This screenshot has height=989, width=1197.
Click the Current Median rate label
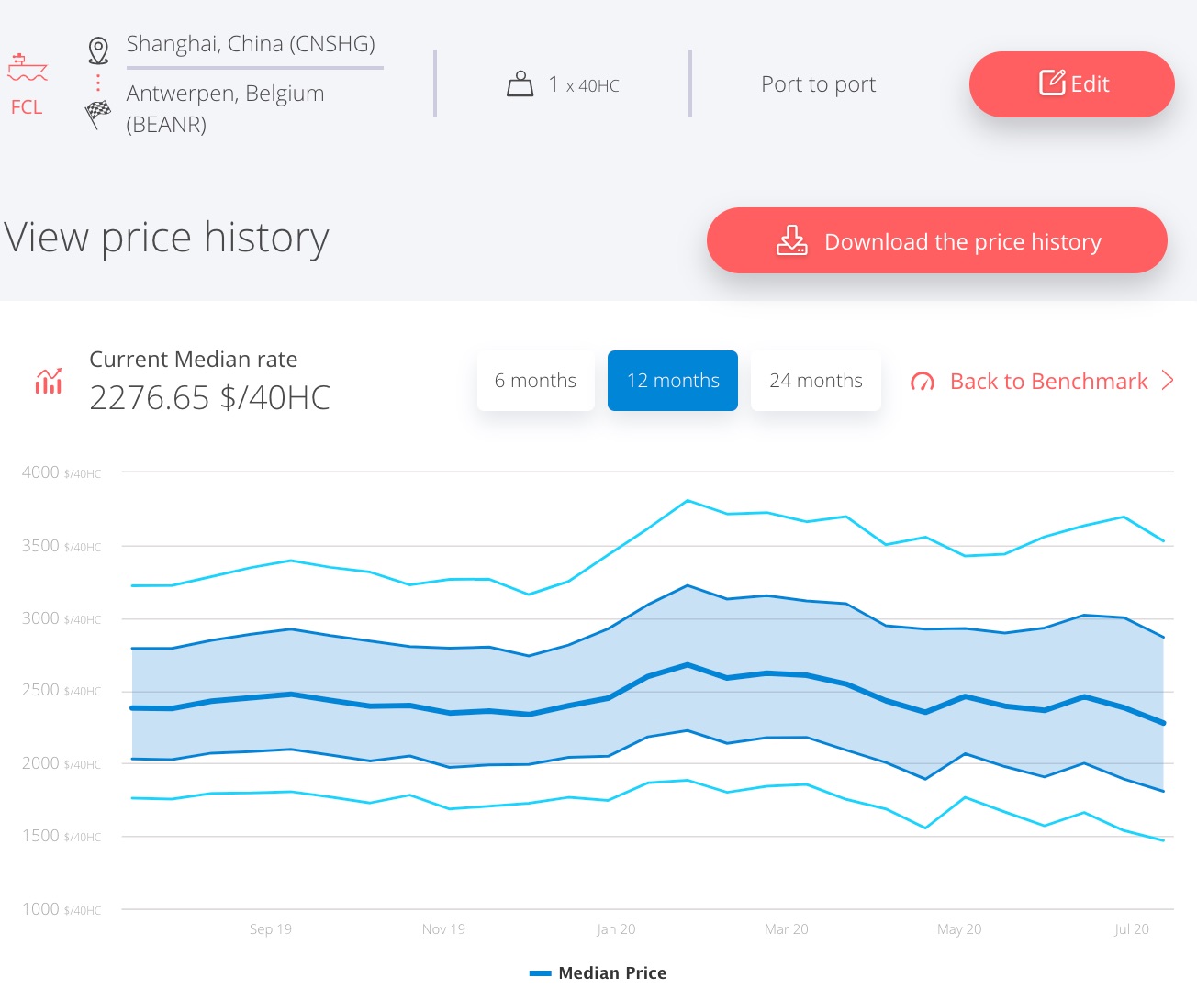194,360
